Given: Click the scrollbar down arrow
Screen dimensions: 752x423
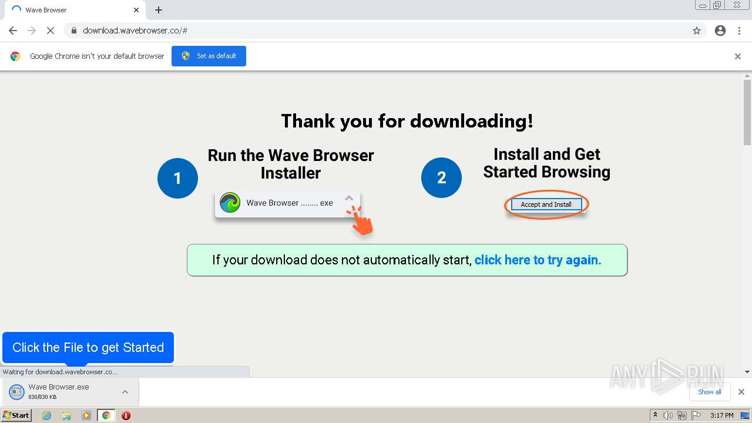Looking at the screenshot, I should click(747, 372).
